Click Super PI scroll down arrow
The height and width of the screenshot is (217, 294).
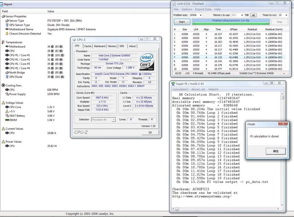pos(282,205)
